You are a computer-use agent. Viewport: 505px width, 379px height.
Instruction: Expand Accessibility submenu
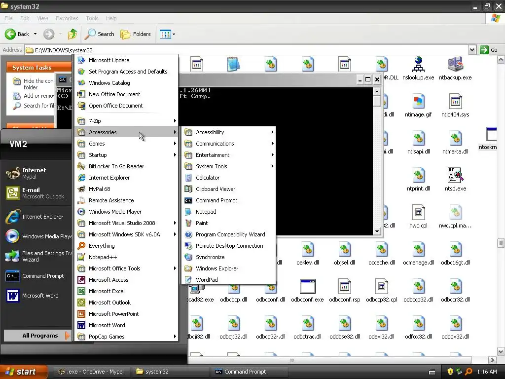coord(228,132)
